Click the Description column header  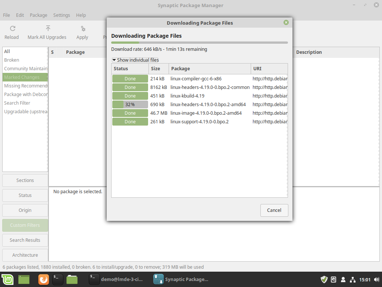(x=336, y=52)
